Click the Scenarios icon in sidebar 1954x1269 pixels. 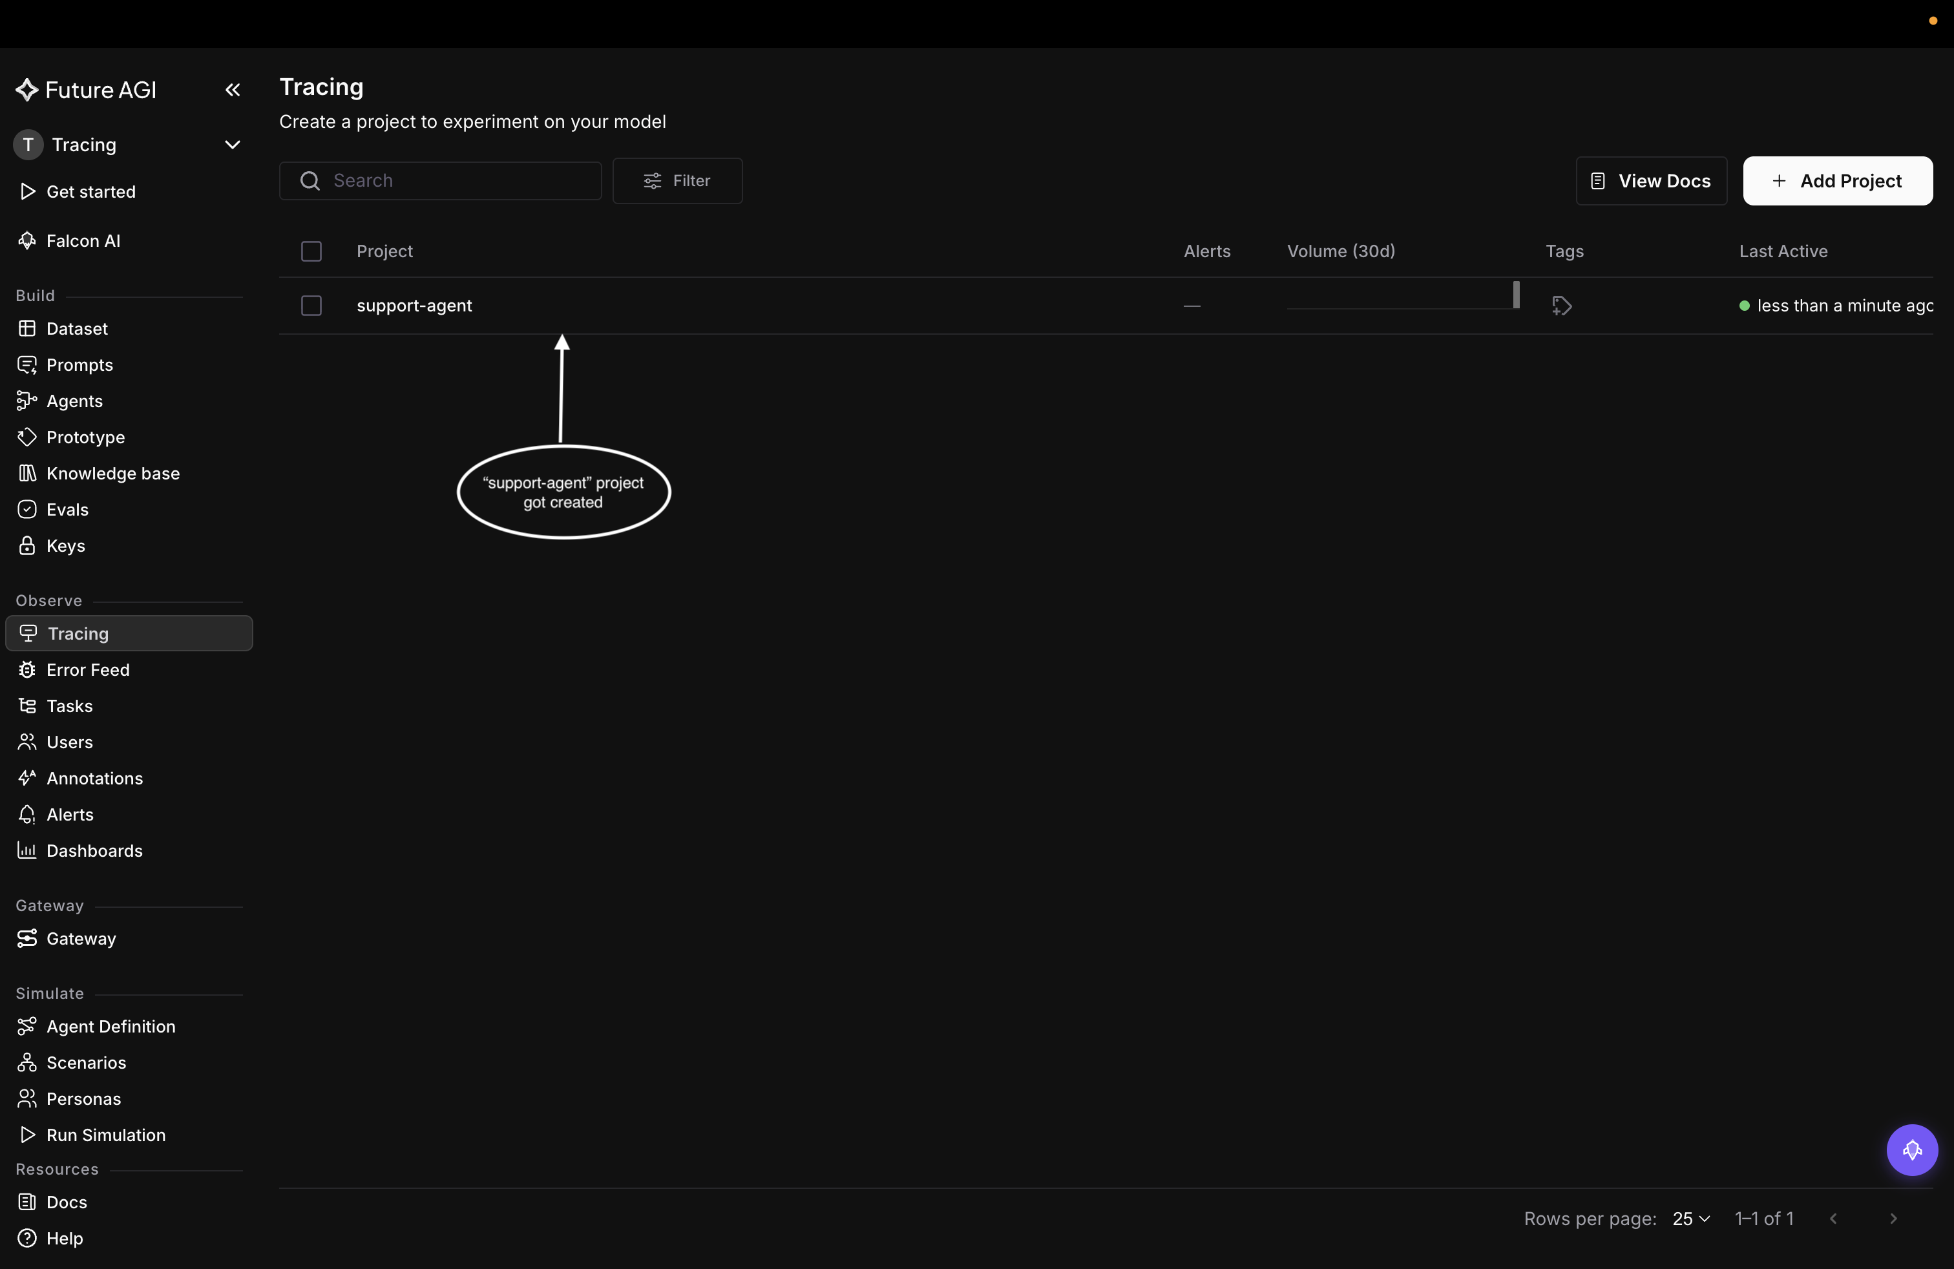coord(27,1062)
